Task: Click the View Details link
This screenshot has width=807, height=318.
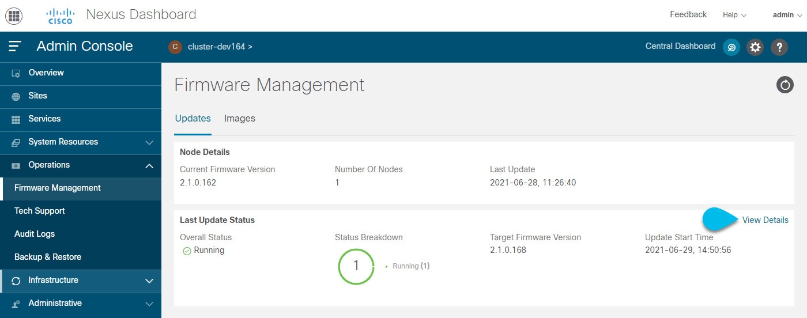Action: (x=765, y=220)
